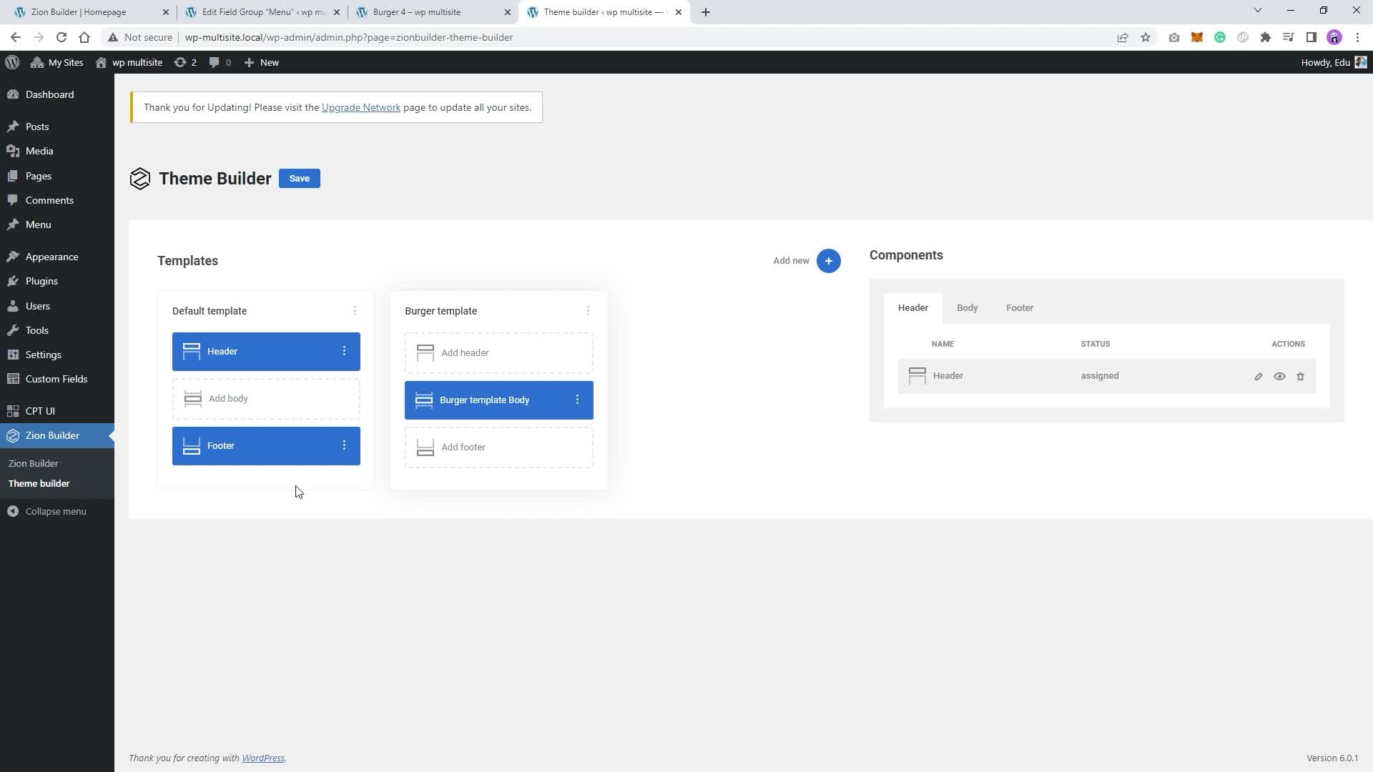Open the WordPress link in the footer
Viewport: 1373px width, 772px height.
[262, 758]
